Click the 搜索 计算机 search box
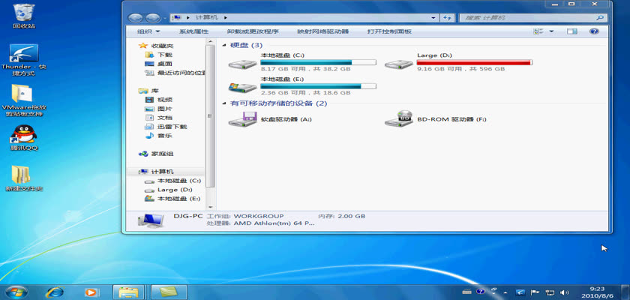This screenshot has width=630, height=300. tap(525, 17)
